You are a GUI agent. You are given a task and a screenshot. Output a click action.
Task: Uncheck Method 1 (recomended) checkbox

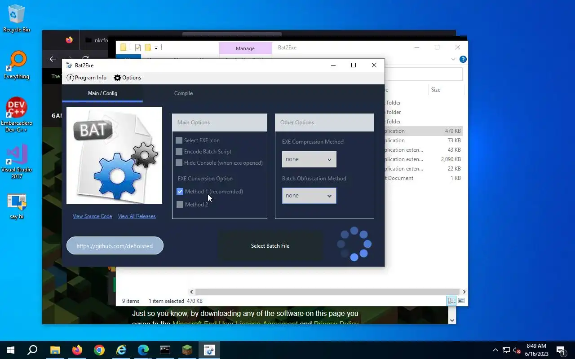tap(180, 192)
